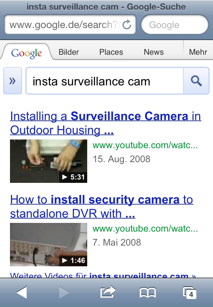Open How to install security camera link

102,207
